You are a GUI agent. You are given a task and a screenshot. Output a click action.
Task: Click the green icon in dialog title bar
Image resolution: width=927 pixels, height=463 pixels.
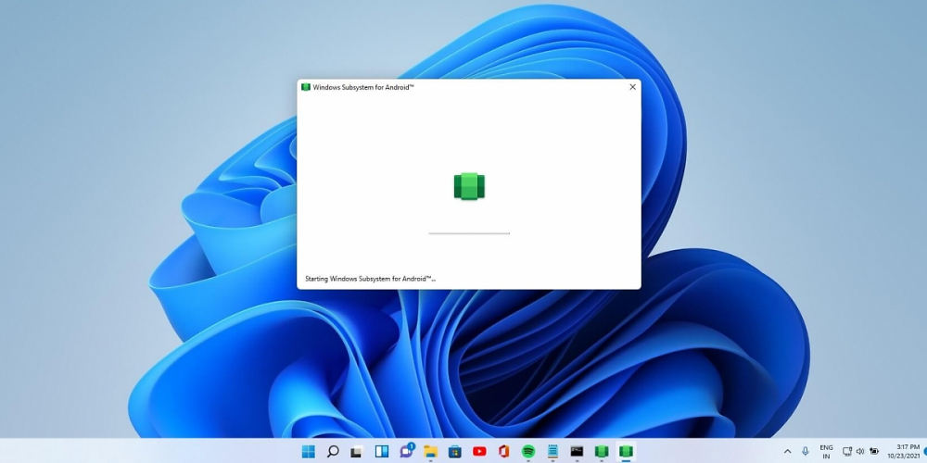306,87
